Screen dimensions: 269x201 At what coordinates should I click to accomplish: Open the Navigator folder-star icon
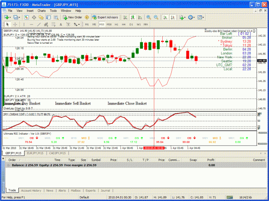pyautogui.click(x=41, y=17)
